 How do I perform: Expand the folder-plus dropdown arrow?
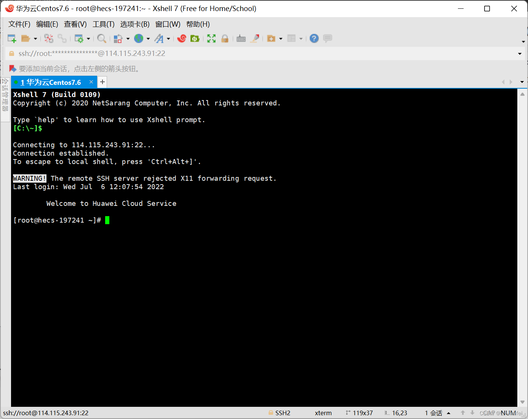(x=281, y=39)
